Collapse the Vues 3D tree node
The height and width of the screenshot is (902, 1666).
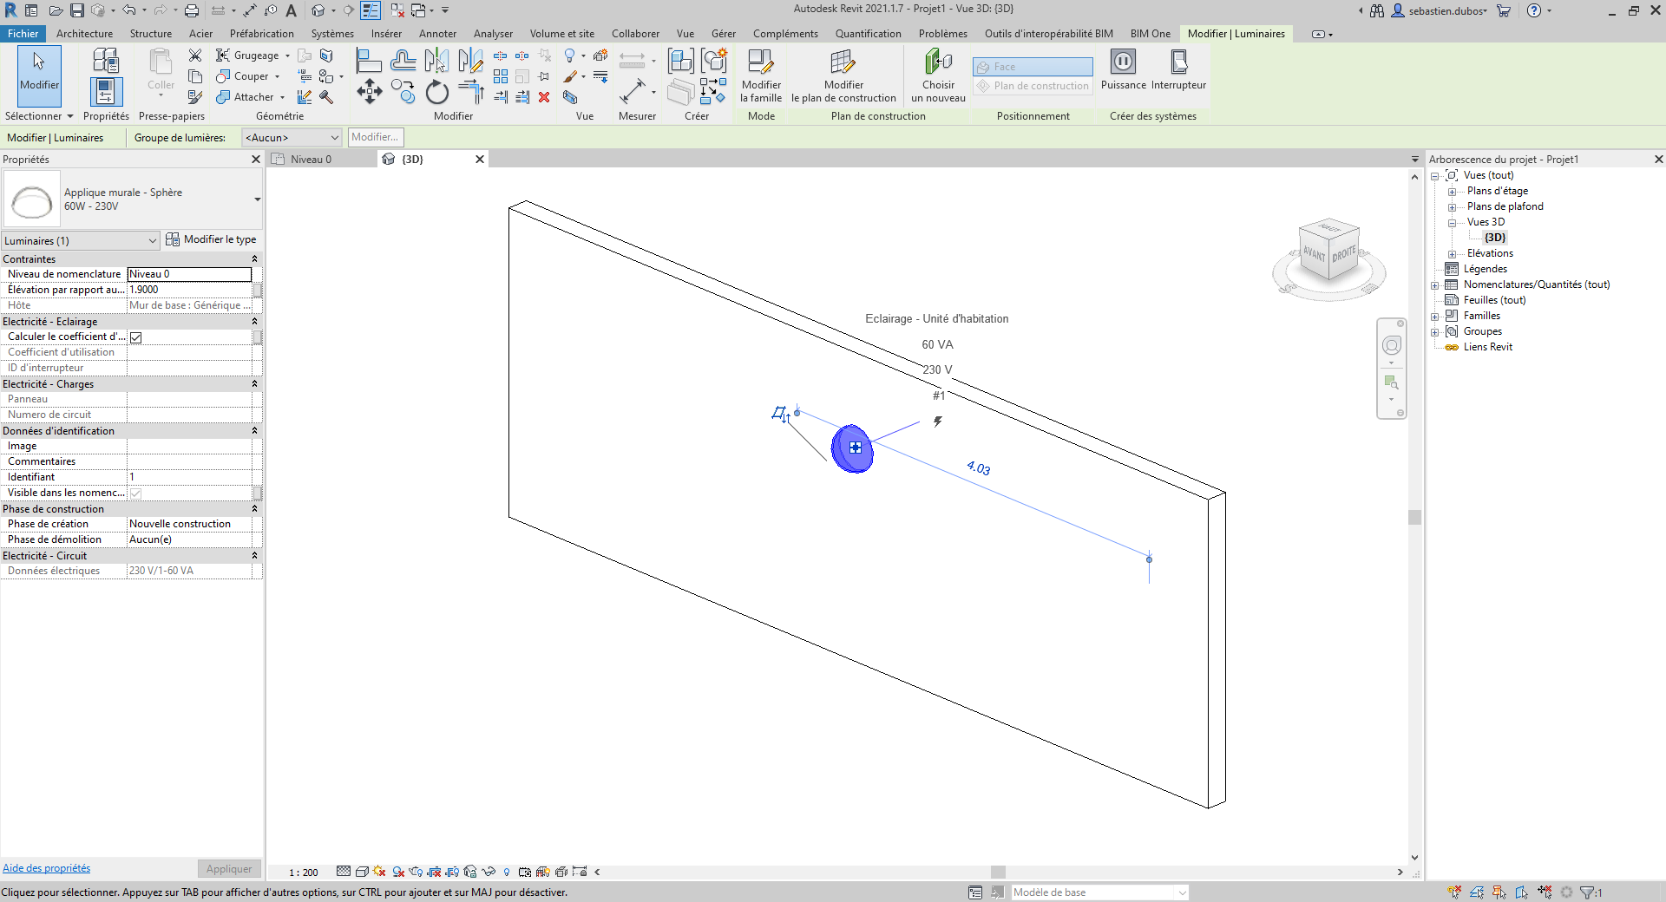(x=1452, y=223)
